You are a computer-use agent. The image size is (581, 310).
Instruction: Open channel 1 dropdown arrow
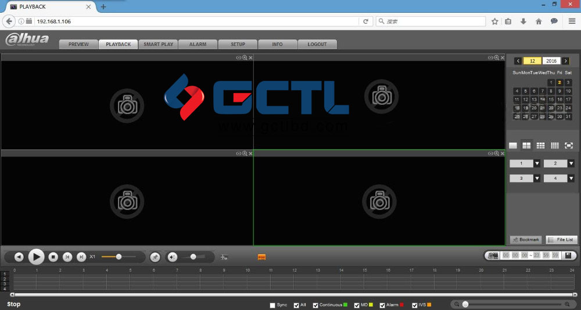pos(537,163)
